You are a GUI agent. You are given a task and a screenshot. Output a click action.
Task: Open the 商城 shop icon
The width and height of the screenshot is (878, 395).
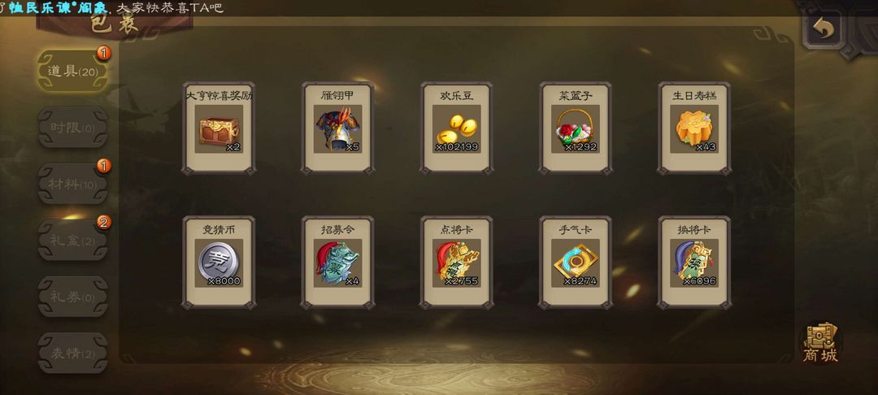point(820,342)
